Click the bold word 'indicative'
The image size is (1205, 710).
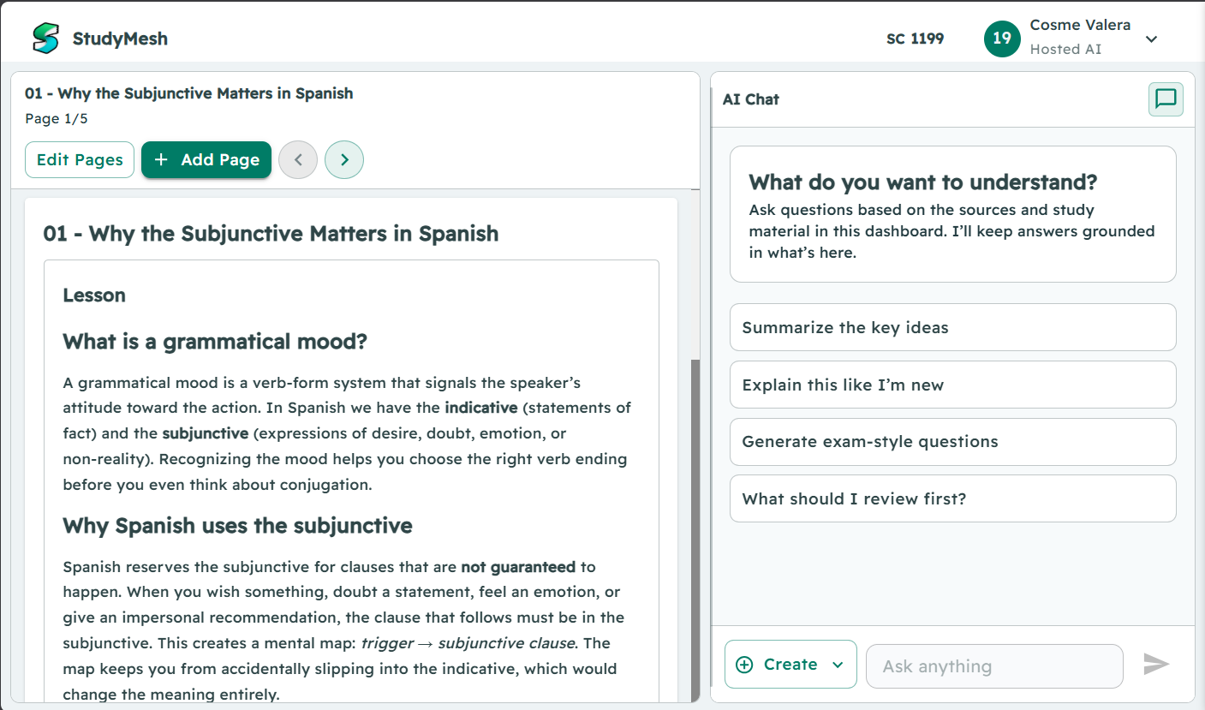(x=481, y=408)
